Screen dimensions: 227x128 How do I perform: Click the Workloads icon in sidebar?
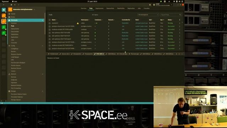click(10, 20)
